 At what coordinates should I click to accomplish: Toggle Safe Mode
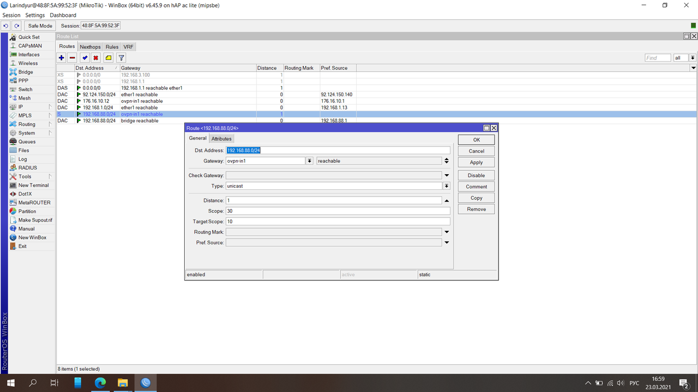pos(40,26)
